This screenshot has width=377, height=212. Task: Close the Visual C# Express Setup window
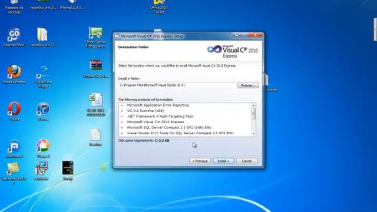[x=256, y=35]
